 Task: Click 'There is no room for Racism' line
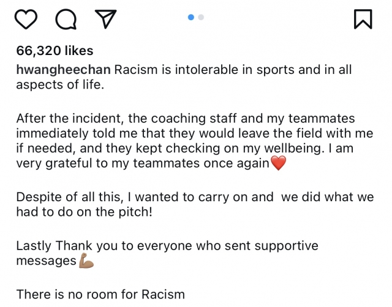(x=100, y=294)
